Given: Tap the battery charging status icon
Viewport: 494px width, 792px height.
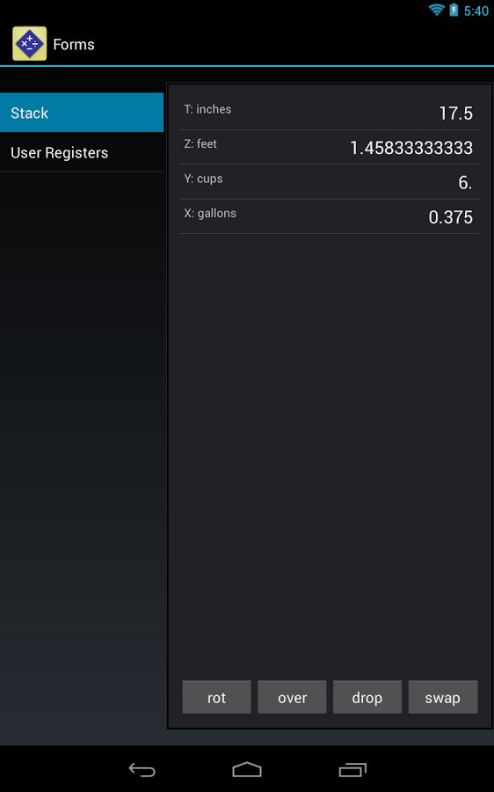Looking at the screenshot, I should pos(454,10).
